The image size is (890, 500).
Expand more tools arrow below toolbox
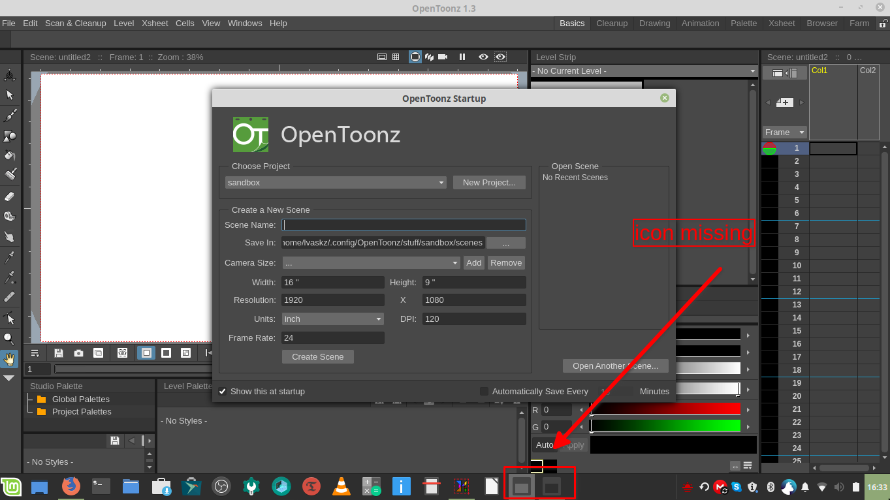point(10,378)
